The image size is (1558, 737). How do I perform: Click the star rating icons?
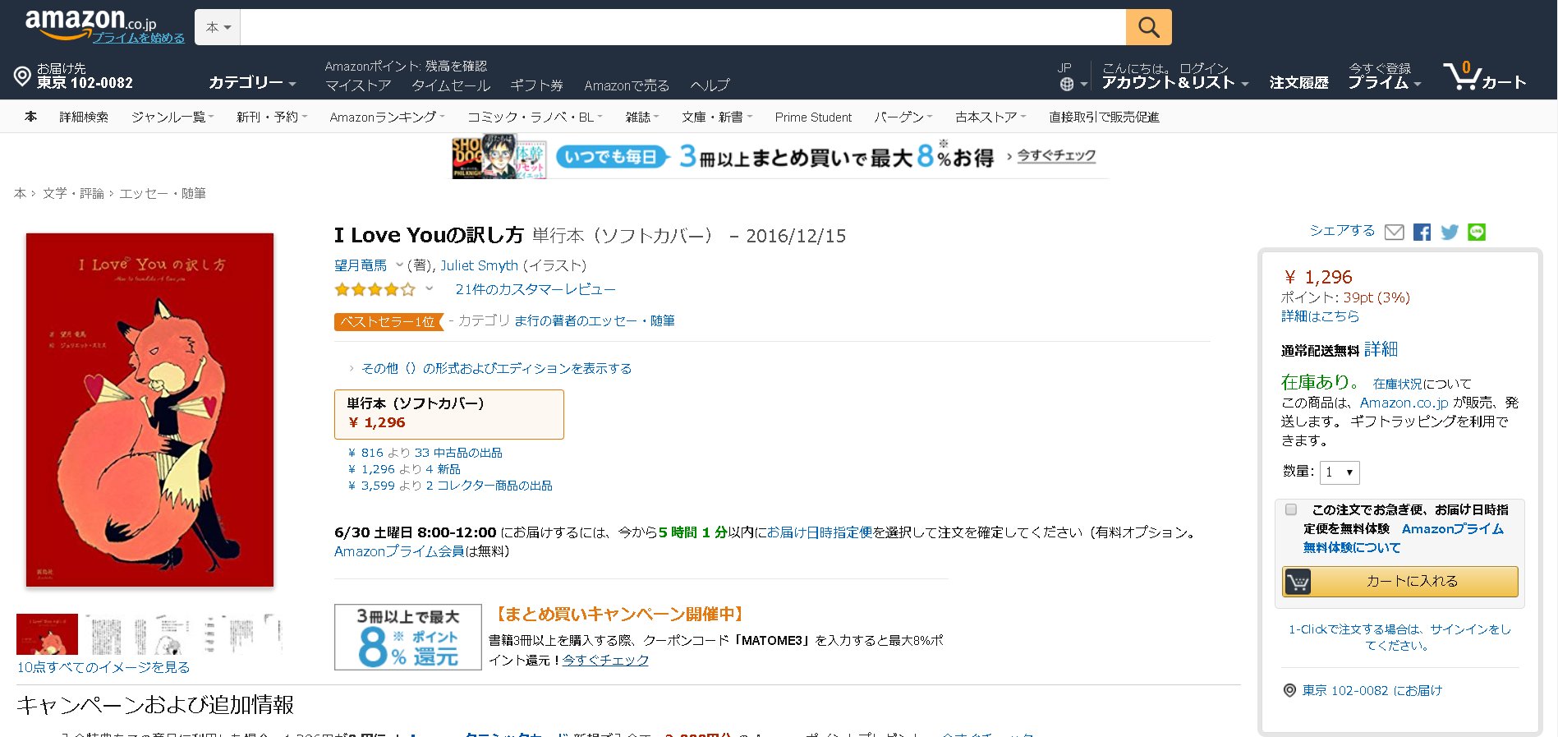[375, 289]
